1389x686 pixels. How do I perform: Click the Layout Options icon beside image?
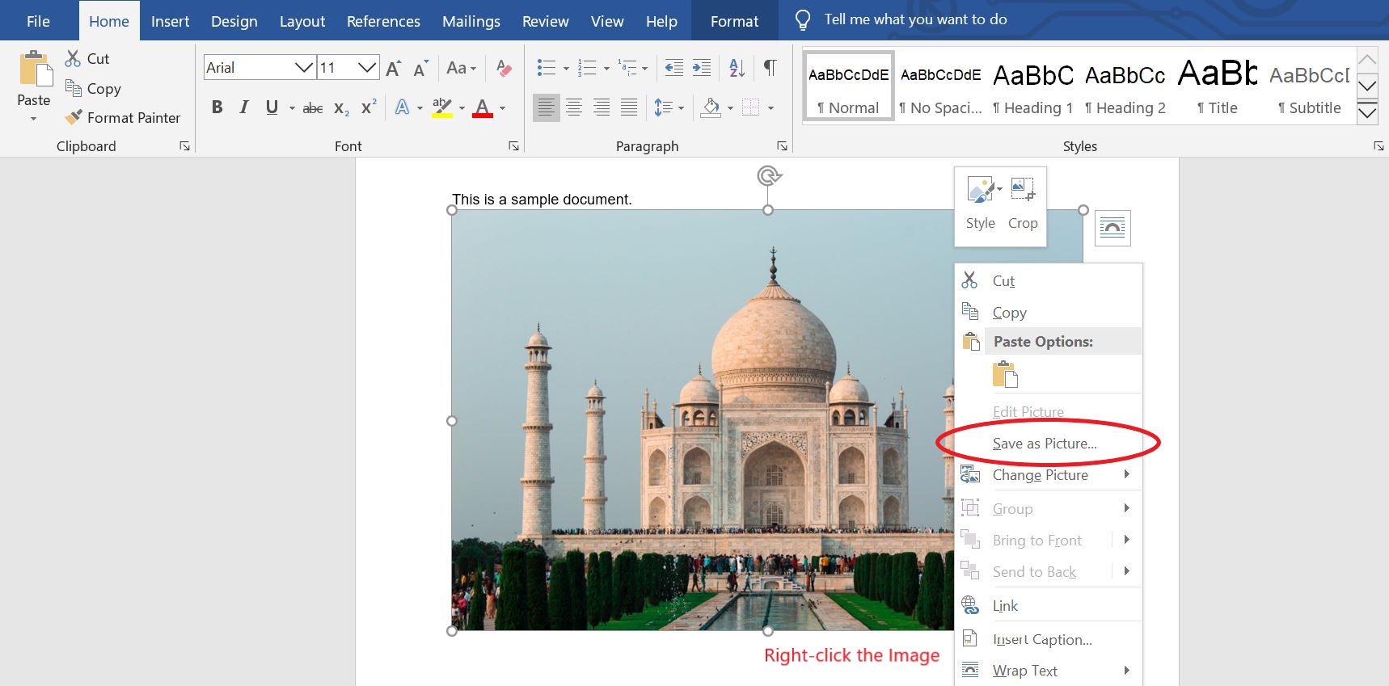click(x=1112, y=228)
